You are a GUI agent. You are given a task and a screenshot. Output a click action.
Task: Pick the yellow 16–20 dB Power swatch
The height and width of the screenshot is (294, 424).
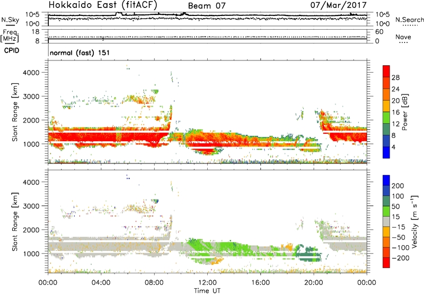coord(386,107)
